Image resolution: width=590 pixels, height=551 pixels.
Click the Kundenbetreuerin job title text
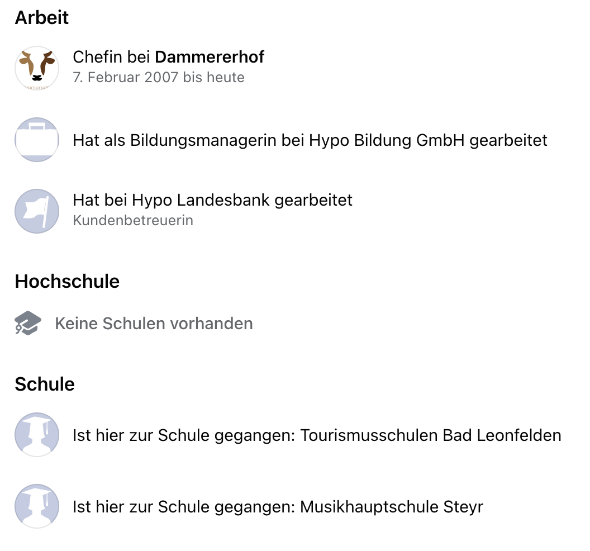tap(133, 220)
